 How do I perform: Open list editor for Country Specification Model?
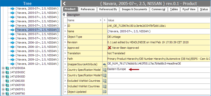click(x=104, y=69)
